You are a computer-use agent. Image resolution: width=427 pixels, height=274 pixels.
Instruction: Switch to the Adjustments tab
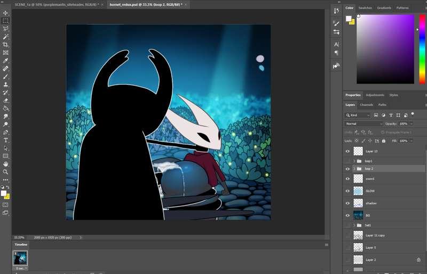375,95
